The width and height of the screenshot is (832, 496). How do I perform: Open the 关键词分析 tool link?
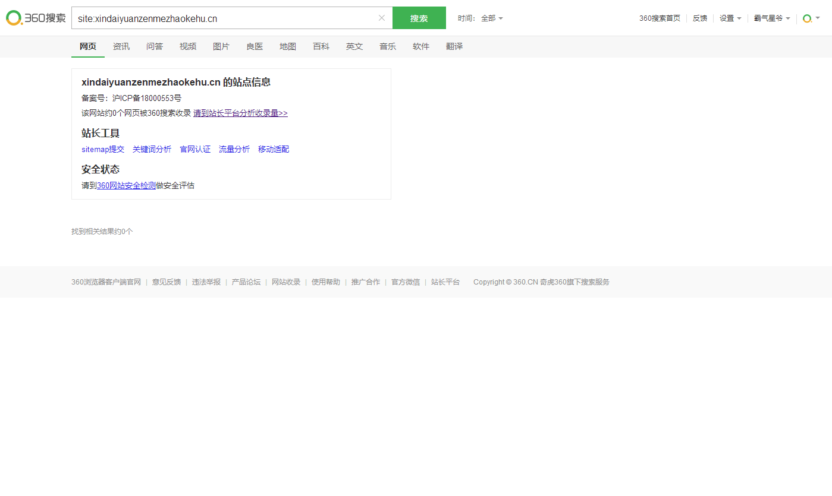pos(152,149)
